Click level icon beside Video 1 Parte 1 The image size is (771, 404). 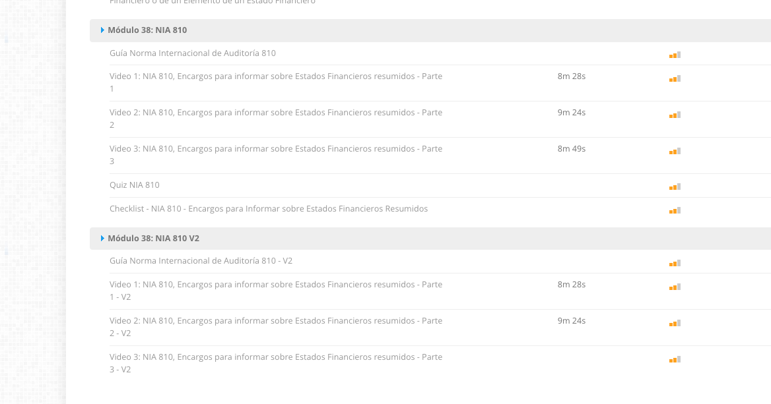click(675, 78)
